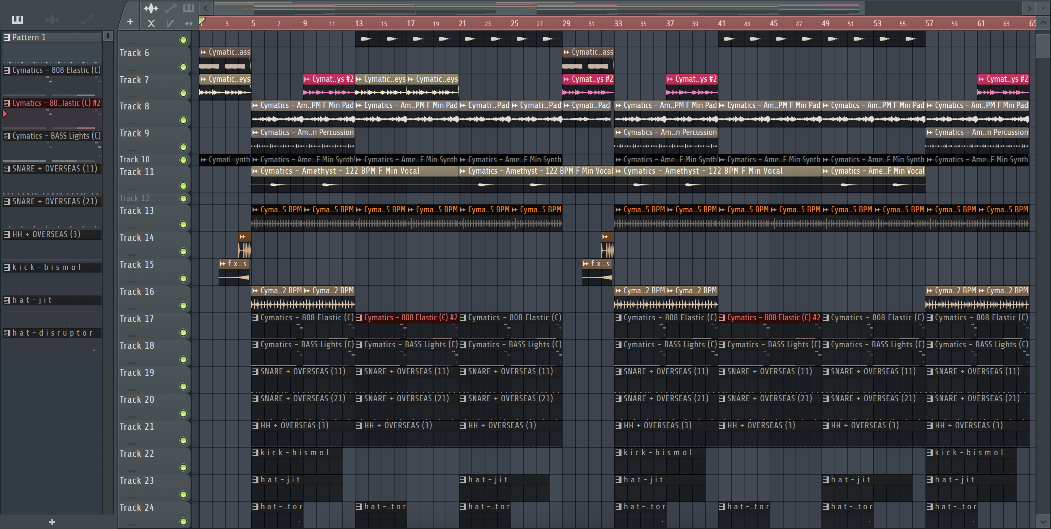Click the pattern icon of SNARE + OVERSEAS (11) in picker
This screenshot has height=529, width=1051.
coord(7,169)
